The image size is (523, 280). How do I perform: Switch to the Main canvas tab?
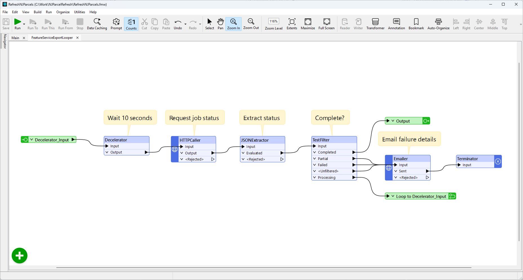[x=15, y=38]
